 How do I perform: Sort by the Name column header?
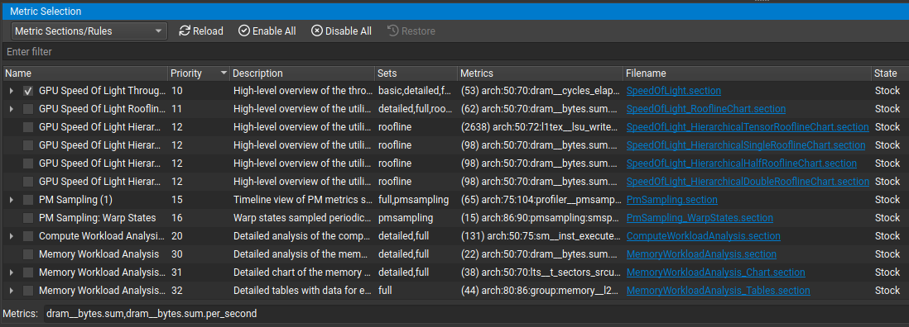[x=85, y=73]
